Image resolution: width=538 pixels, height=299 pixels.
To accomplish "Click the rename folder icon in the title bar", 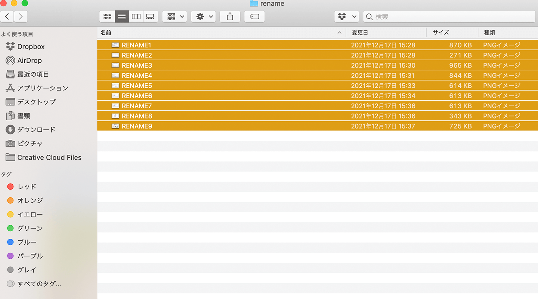I will click(254, 3).
